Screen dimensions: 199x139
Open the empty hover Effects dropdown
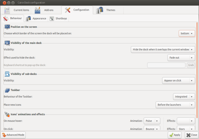pyautogui.click(x=186, y=121)
